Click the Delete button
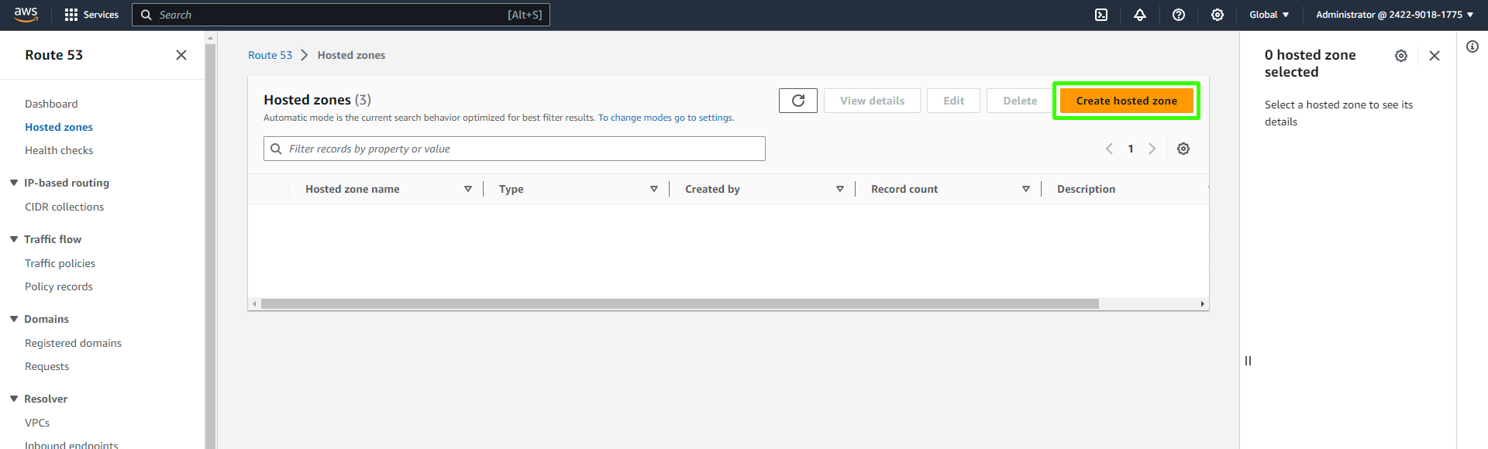This screenshot has height=449, width=1488. 1020,101
